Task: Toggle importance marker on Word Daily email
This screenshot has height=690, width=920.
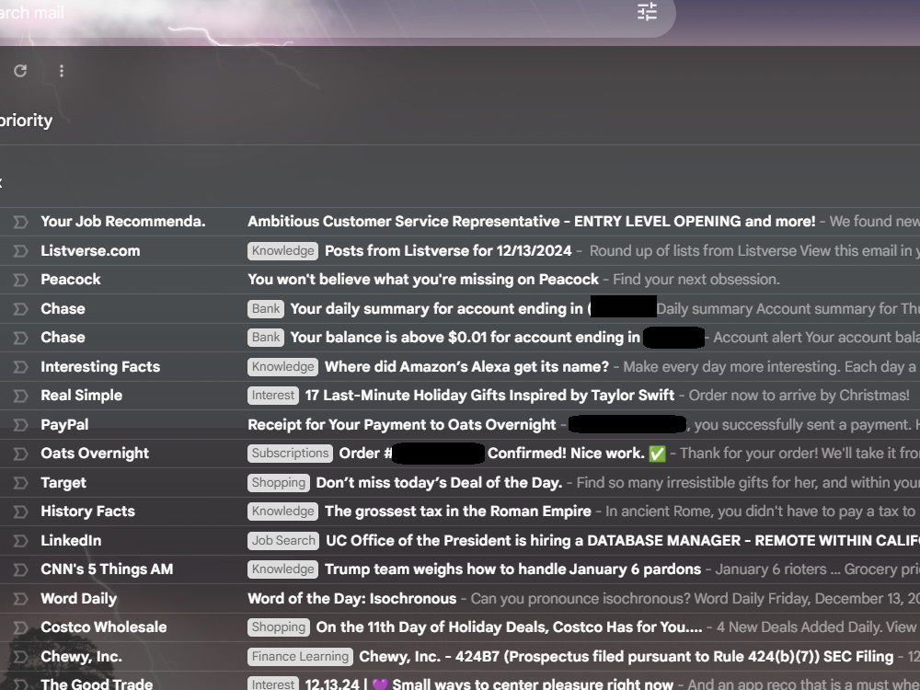Action: tap(20, 599)
